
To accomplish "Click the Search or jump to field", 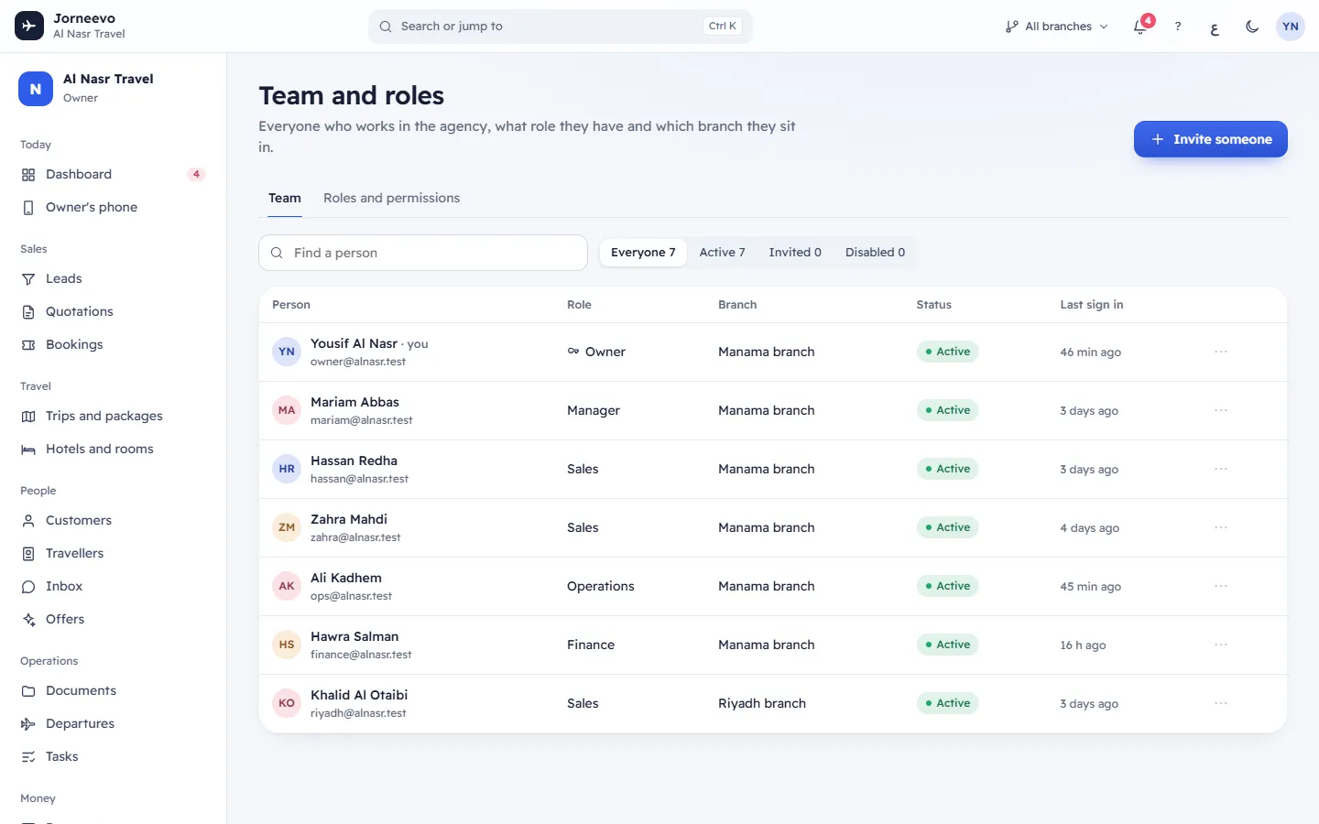I will (x=561, y=27).
